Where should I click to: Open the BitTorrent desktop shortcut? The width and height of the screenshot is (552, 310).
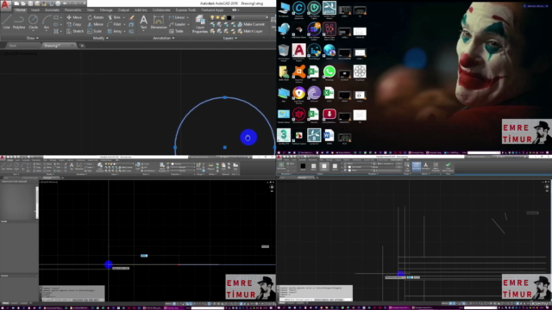coord(314,94)
